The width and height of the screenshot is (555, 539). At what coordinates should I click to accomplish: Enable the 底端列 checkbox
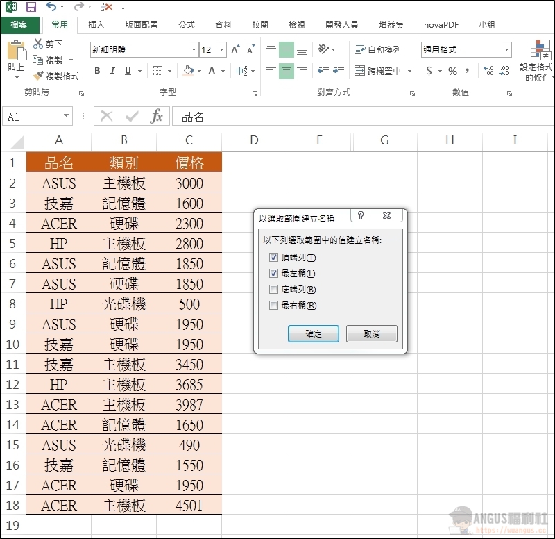pos(273,290)
